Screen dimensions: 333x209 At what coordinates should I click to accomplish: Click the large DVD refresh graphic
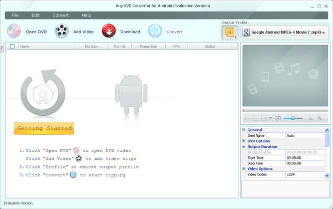pos(43,93)
